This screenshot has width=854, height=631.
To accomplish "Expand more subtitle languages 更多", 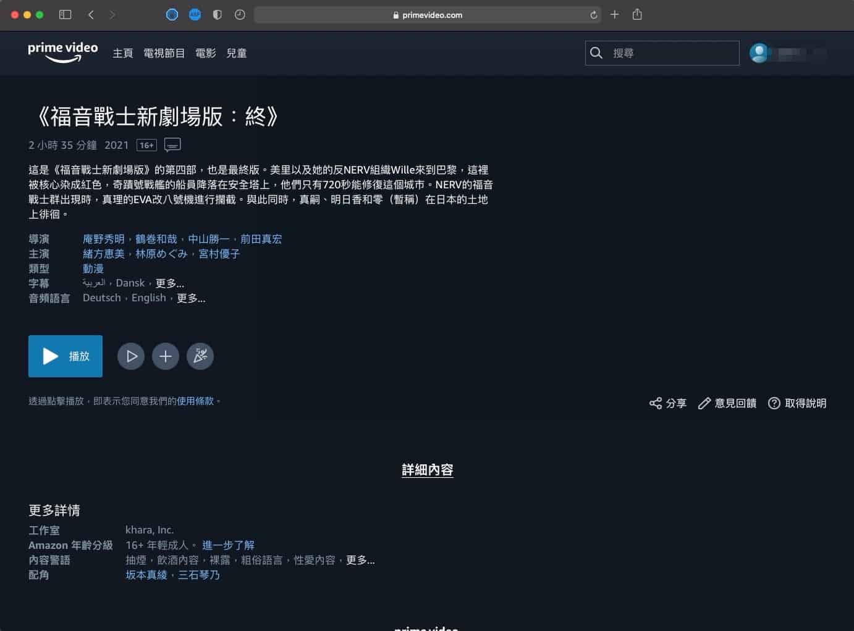I will pyautogui.click(x=170, y=283).
